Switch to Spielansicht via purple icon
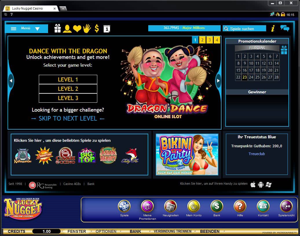The width and height of the screenshot is (300, 236). point(286,206)
